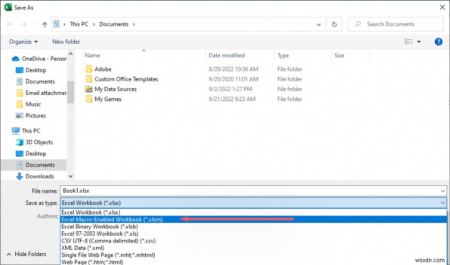The height and width of the screenshot is (265, 450).
Task: Click Hide Folders button
Action: (x=26, y=254)
